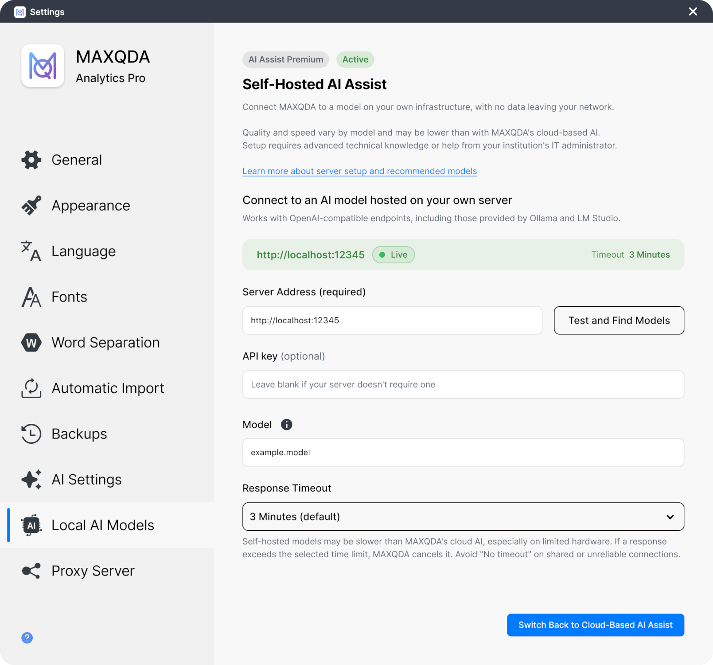Select the Fonts settings page
713x665 pixels.
pyautogui.click(x=107, y=297)
